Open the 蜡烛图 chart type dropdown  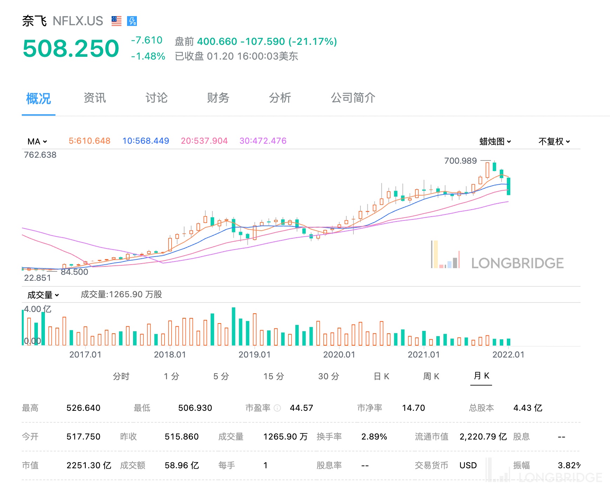click(x=495, y=141)
